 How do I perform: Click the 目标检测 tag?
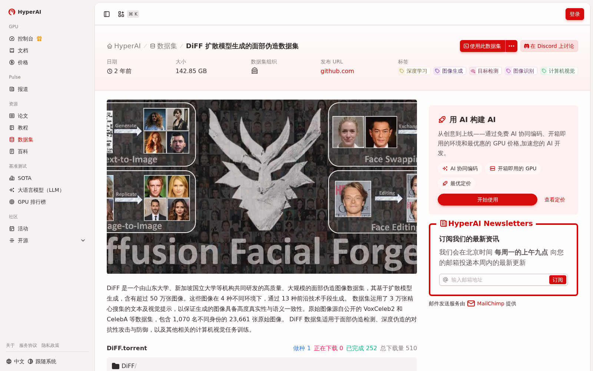(485, 71)
